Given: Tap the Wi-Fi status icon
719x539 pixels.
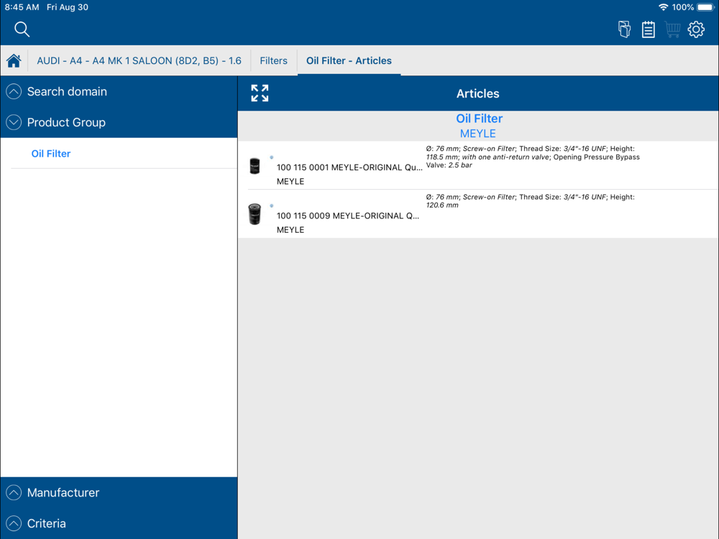Looking at the screenshot, I should 663,7.
